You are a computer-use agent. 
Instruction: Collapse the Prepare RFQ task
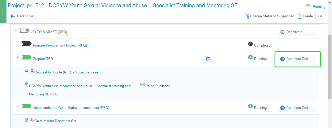(x=18, y=58)
